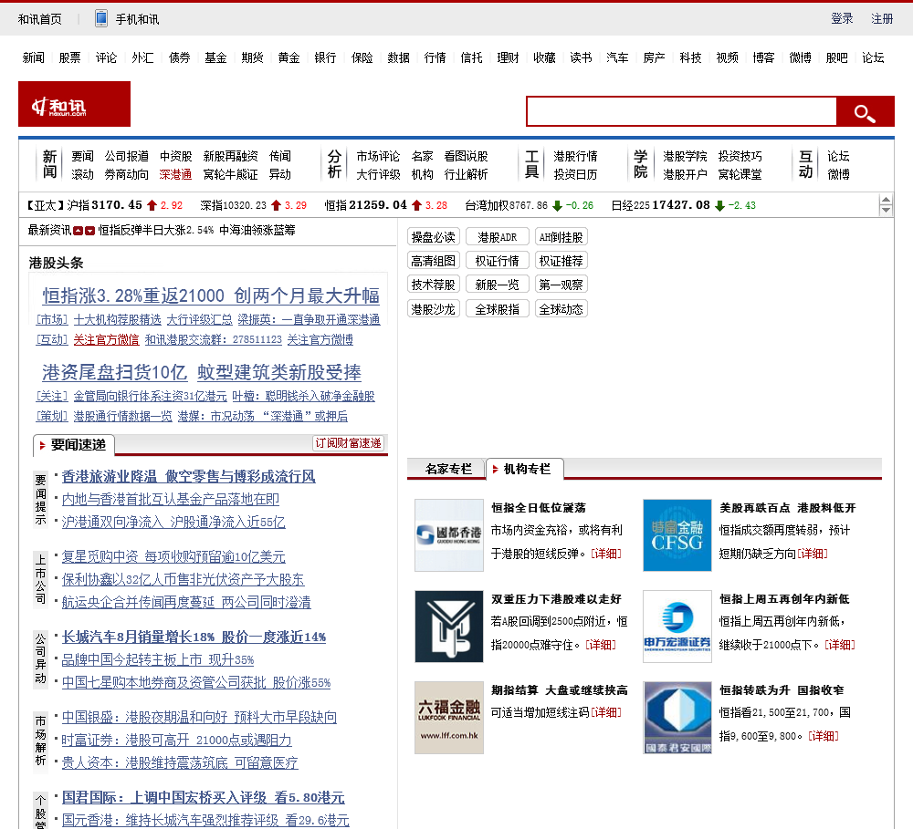Open 中国银盛 market analysis link
The width and height of the screenshot is (913, 829).
(199, 718)
